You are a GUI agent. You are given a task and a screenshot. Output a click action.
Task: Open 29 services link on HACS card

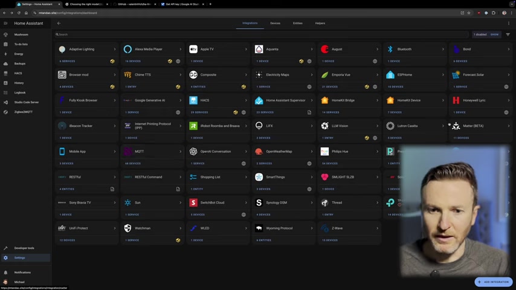click(x=199, y=112)
